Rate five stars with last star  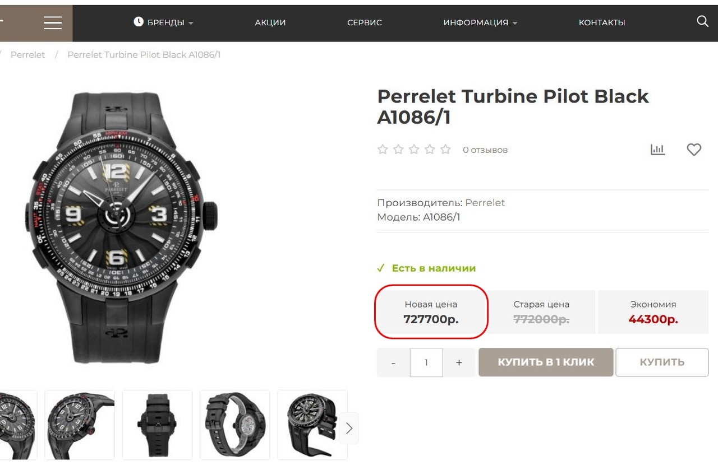tap(445, 150)
